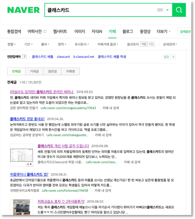
Task: Open the 정렬 sort dropdown
Action: pos(11,44)
